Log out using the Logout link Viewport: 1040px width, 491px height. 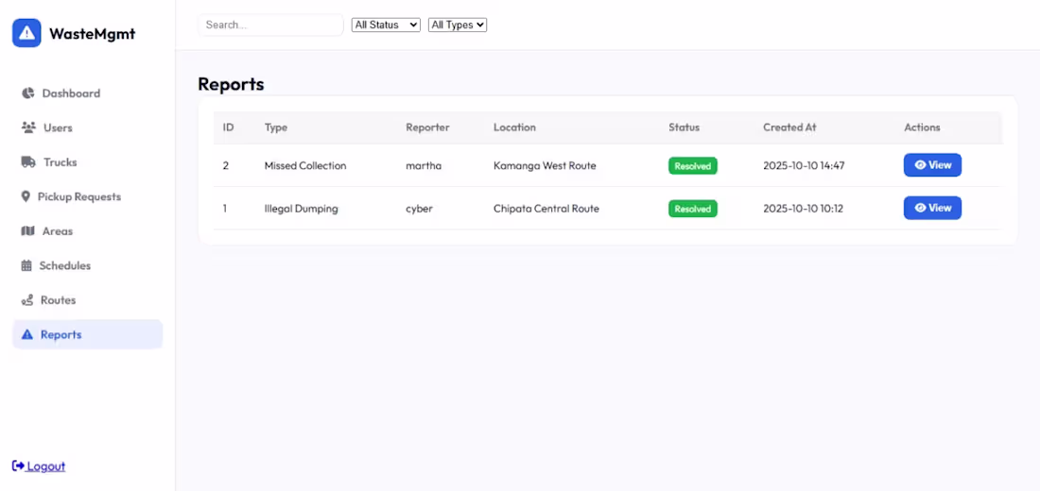pos(39,466)
